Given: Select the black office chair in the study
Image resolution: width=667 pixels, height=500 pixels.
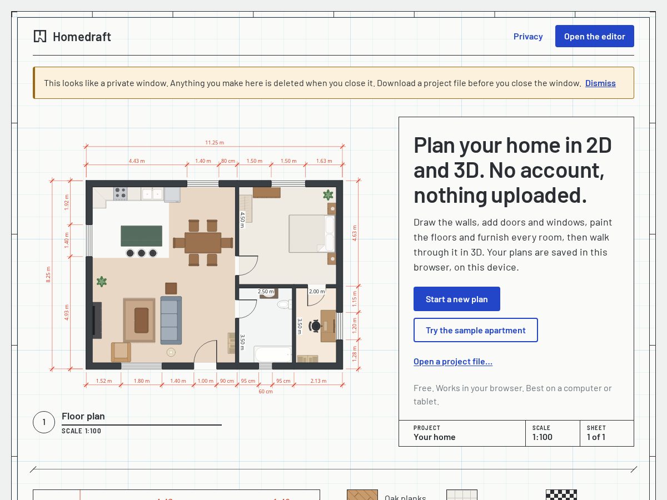Looking at the screenshot, I should click(315, 326).
